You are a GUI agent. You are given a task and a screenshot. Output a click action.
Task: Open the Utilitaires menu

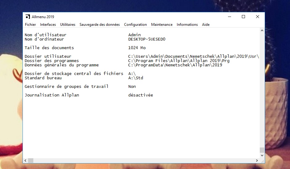click(x=68, y=25)
